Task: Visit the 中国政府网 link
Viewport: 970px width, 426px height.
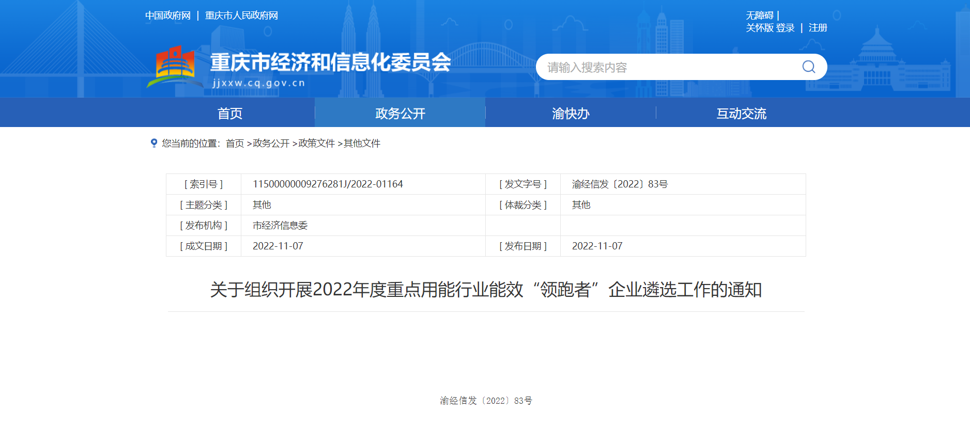Action: [x=168, y=15]
